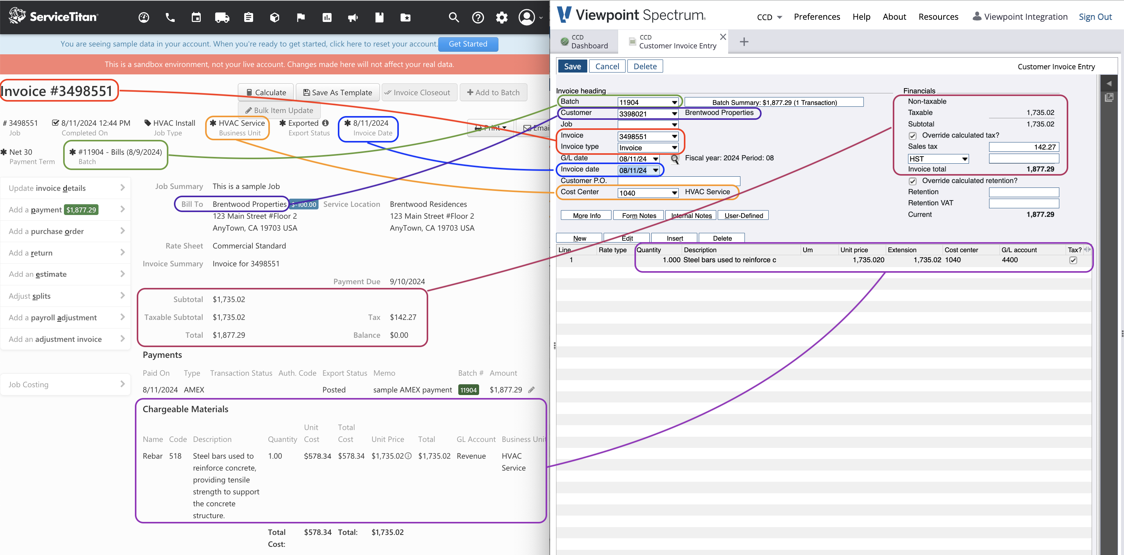Screen dimensions: 1124x555
Task: Click the info icon next to Exported
Action: [326, 123]
